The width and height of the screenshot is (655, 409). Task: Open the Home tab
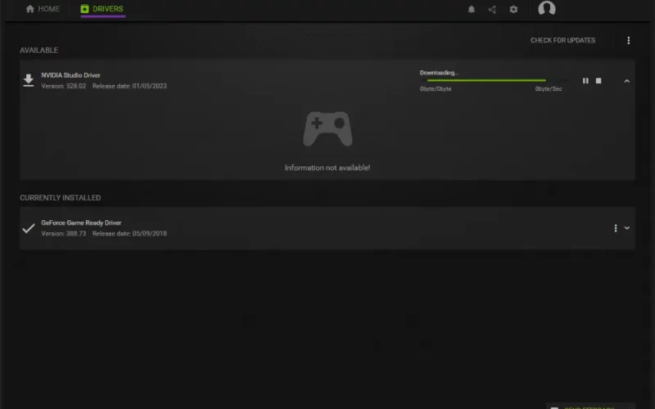(43, 9)
